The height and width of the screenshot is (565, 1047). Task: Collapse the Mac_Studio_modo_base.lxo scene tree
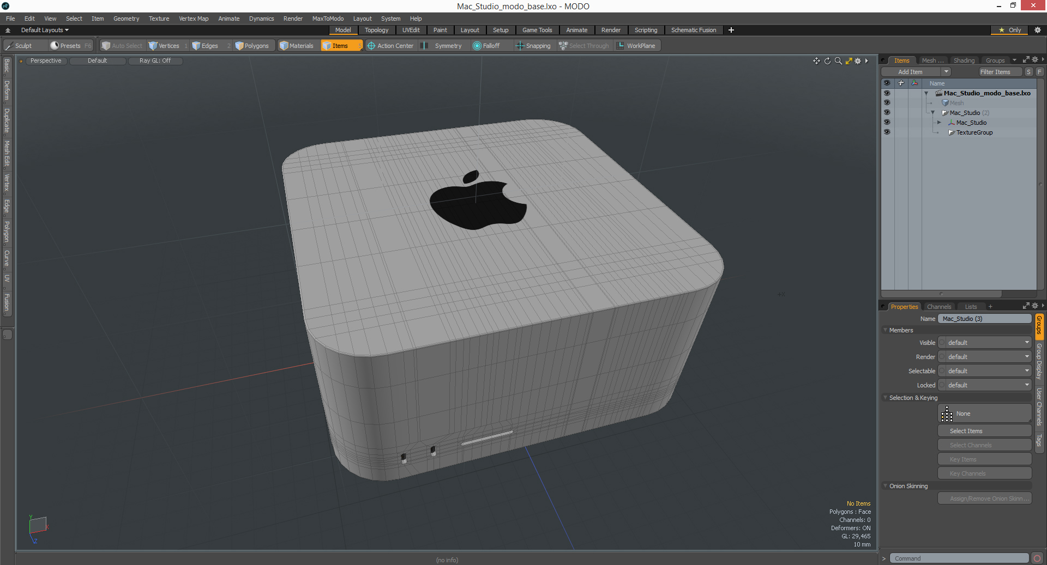(926, 93)
